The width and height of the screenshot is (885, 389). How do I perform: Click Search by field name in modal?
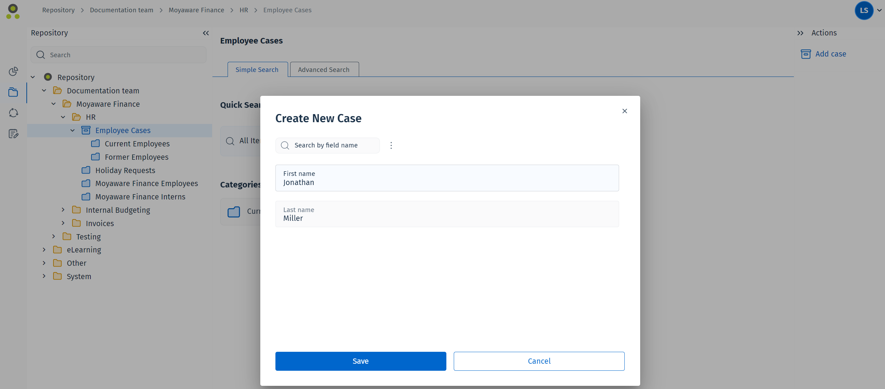point(330,145)
